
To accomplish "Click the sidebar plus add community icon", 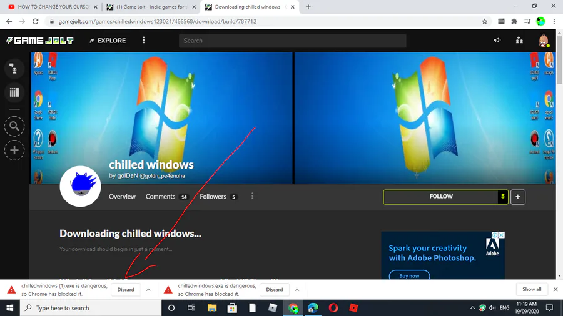I will (14, 150).
